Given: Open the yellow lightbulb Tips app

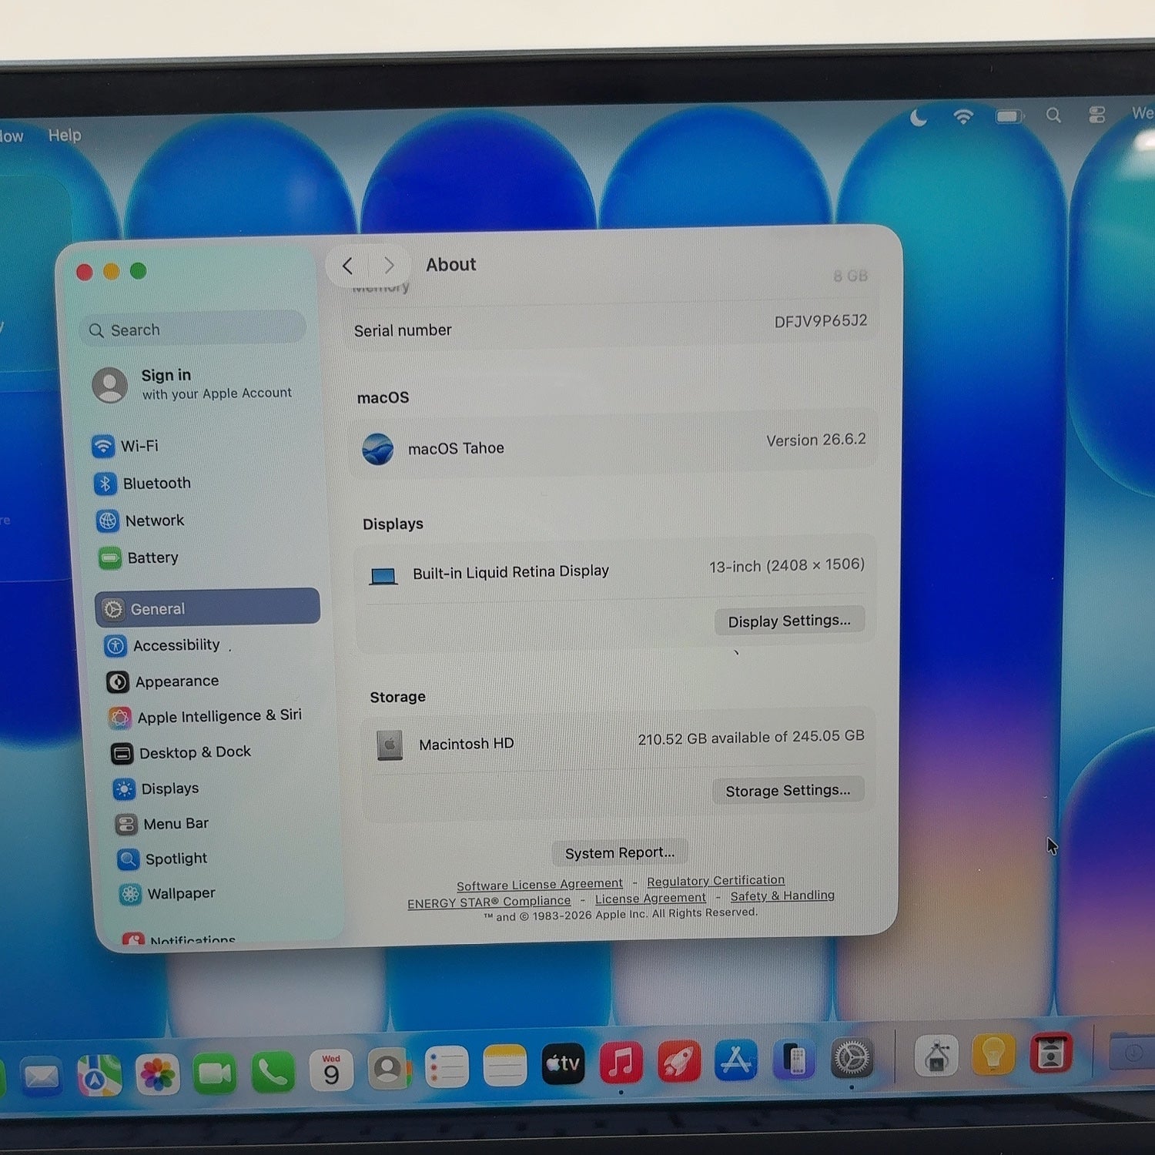Looking at the screenshot, I should click(993, 1053).
